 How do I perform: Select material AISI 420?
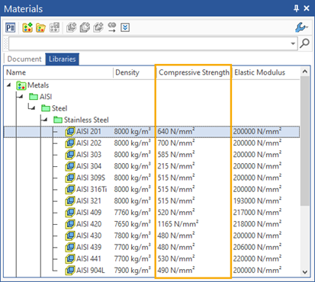[x=88, y=224]
